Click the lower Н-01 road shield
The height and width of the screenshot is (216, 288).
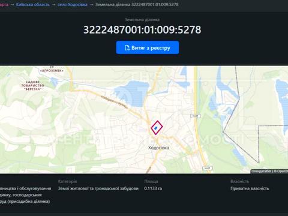pos(208,168)
